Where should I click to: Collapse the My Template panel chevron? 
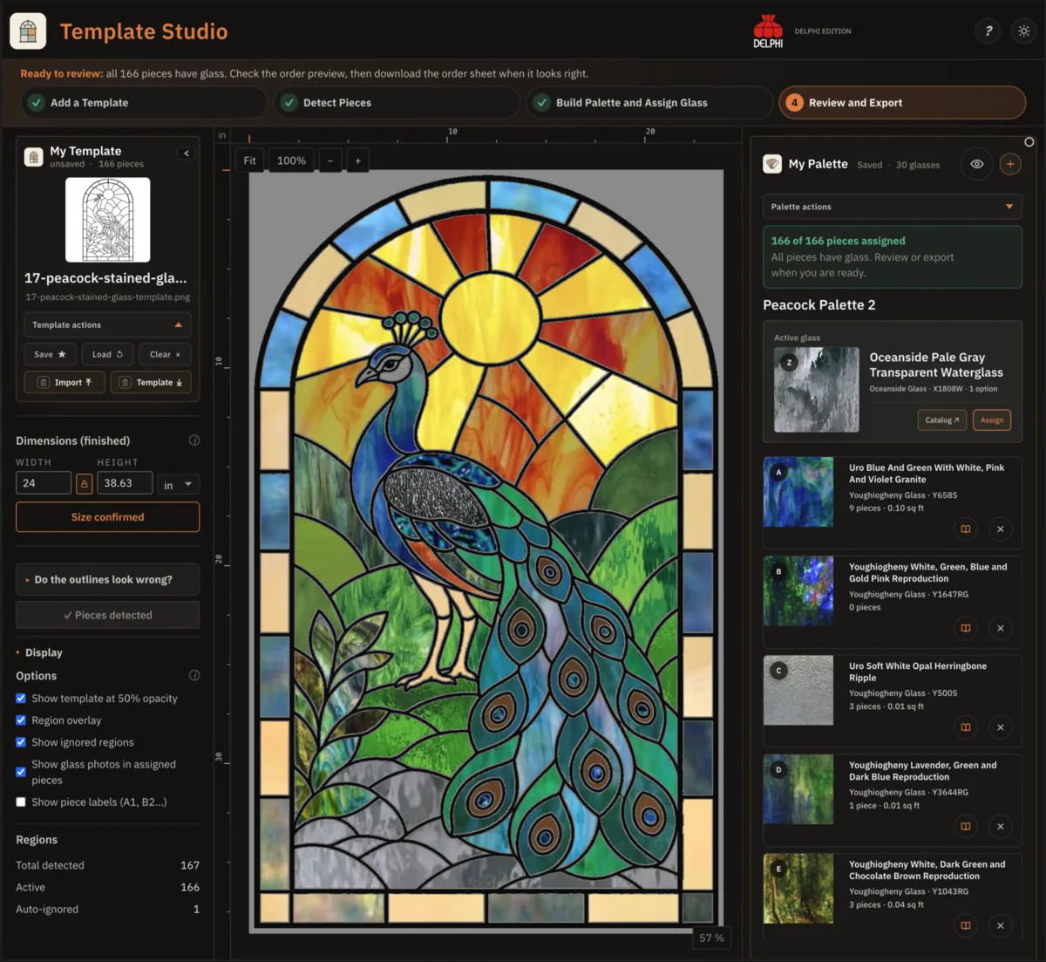[186, 154]
